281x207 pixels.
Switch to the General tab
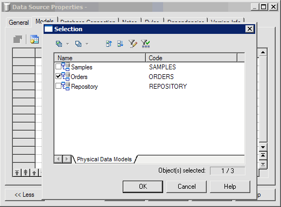pos(19,23)
